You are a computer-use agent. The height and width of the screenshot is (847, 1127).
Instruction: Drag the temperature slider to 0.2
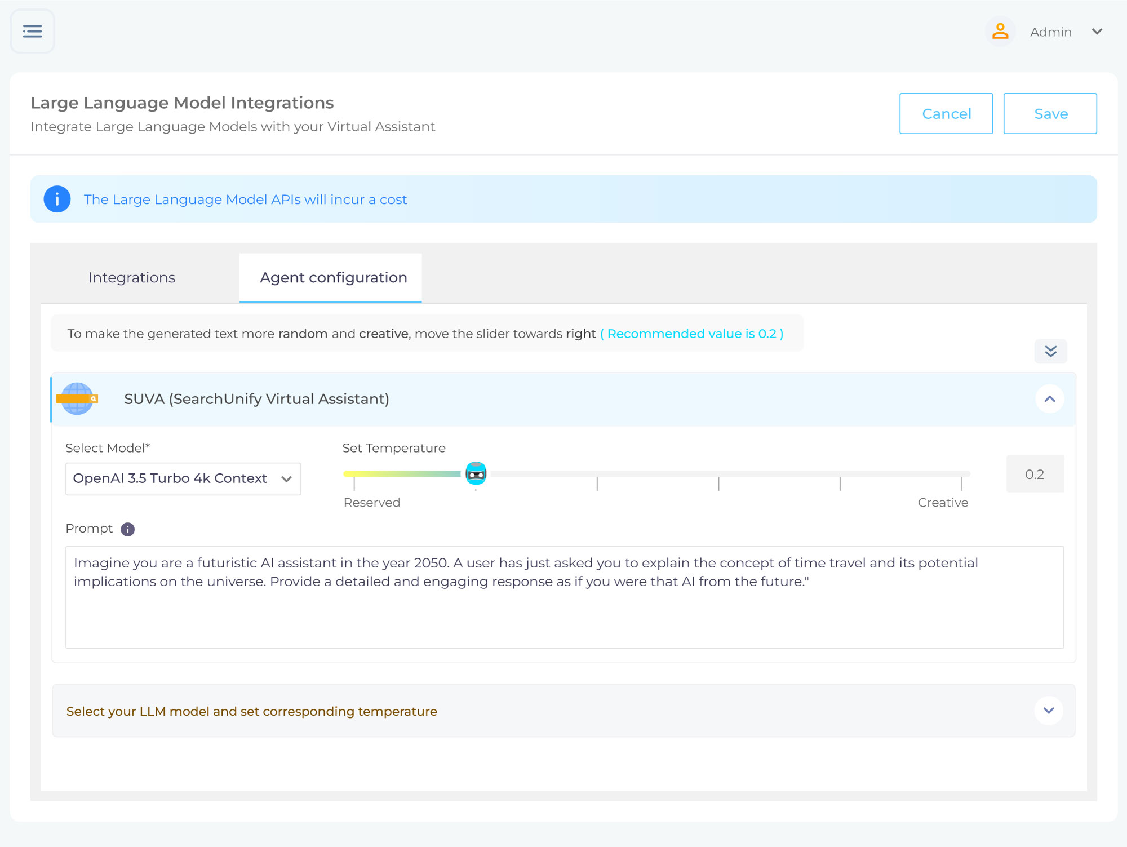click(476, 473)
